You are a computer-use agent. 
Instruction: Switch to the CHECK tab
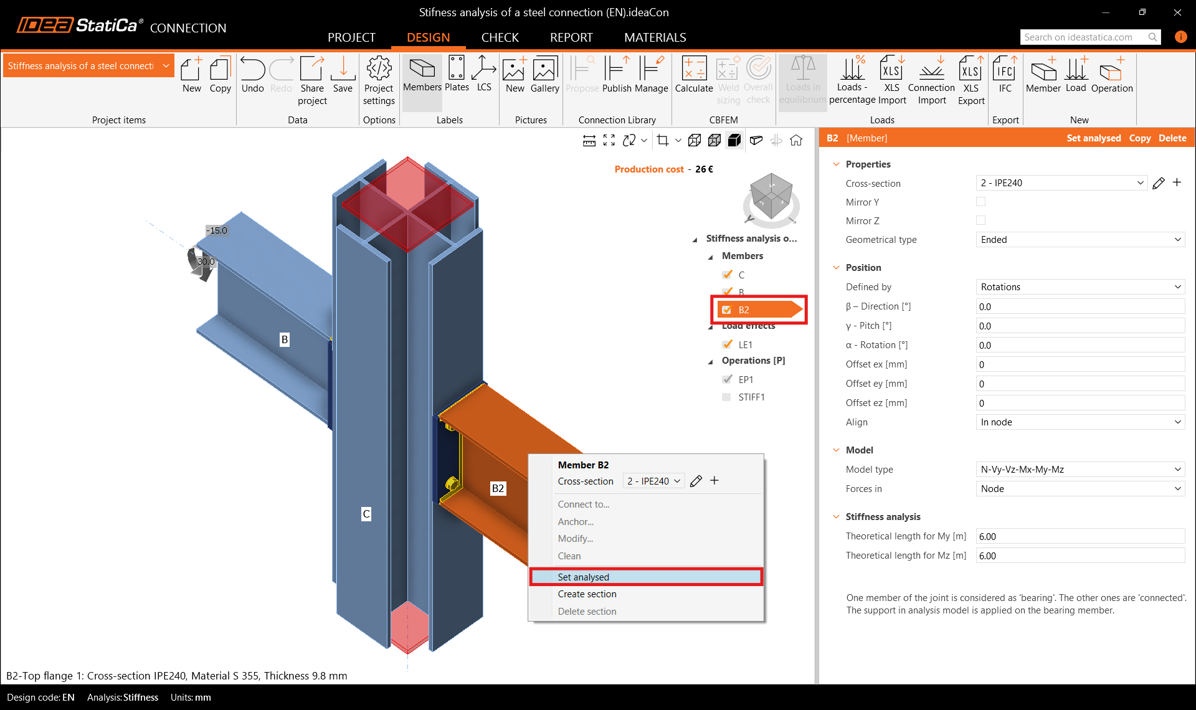(500, 37)
